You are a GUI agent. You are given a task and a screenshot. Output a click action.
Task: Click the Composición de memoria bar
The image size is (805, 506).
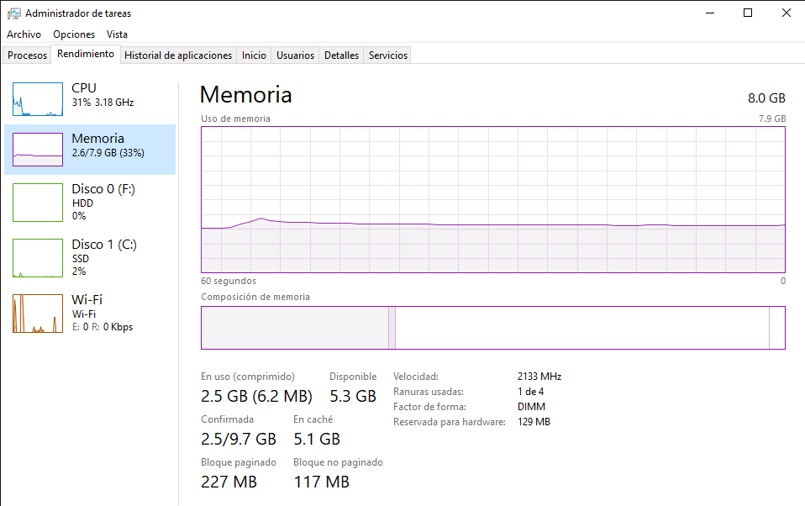coord(492,328)
